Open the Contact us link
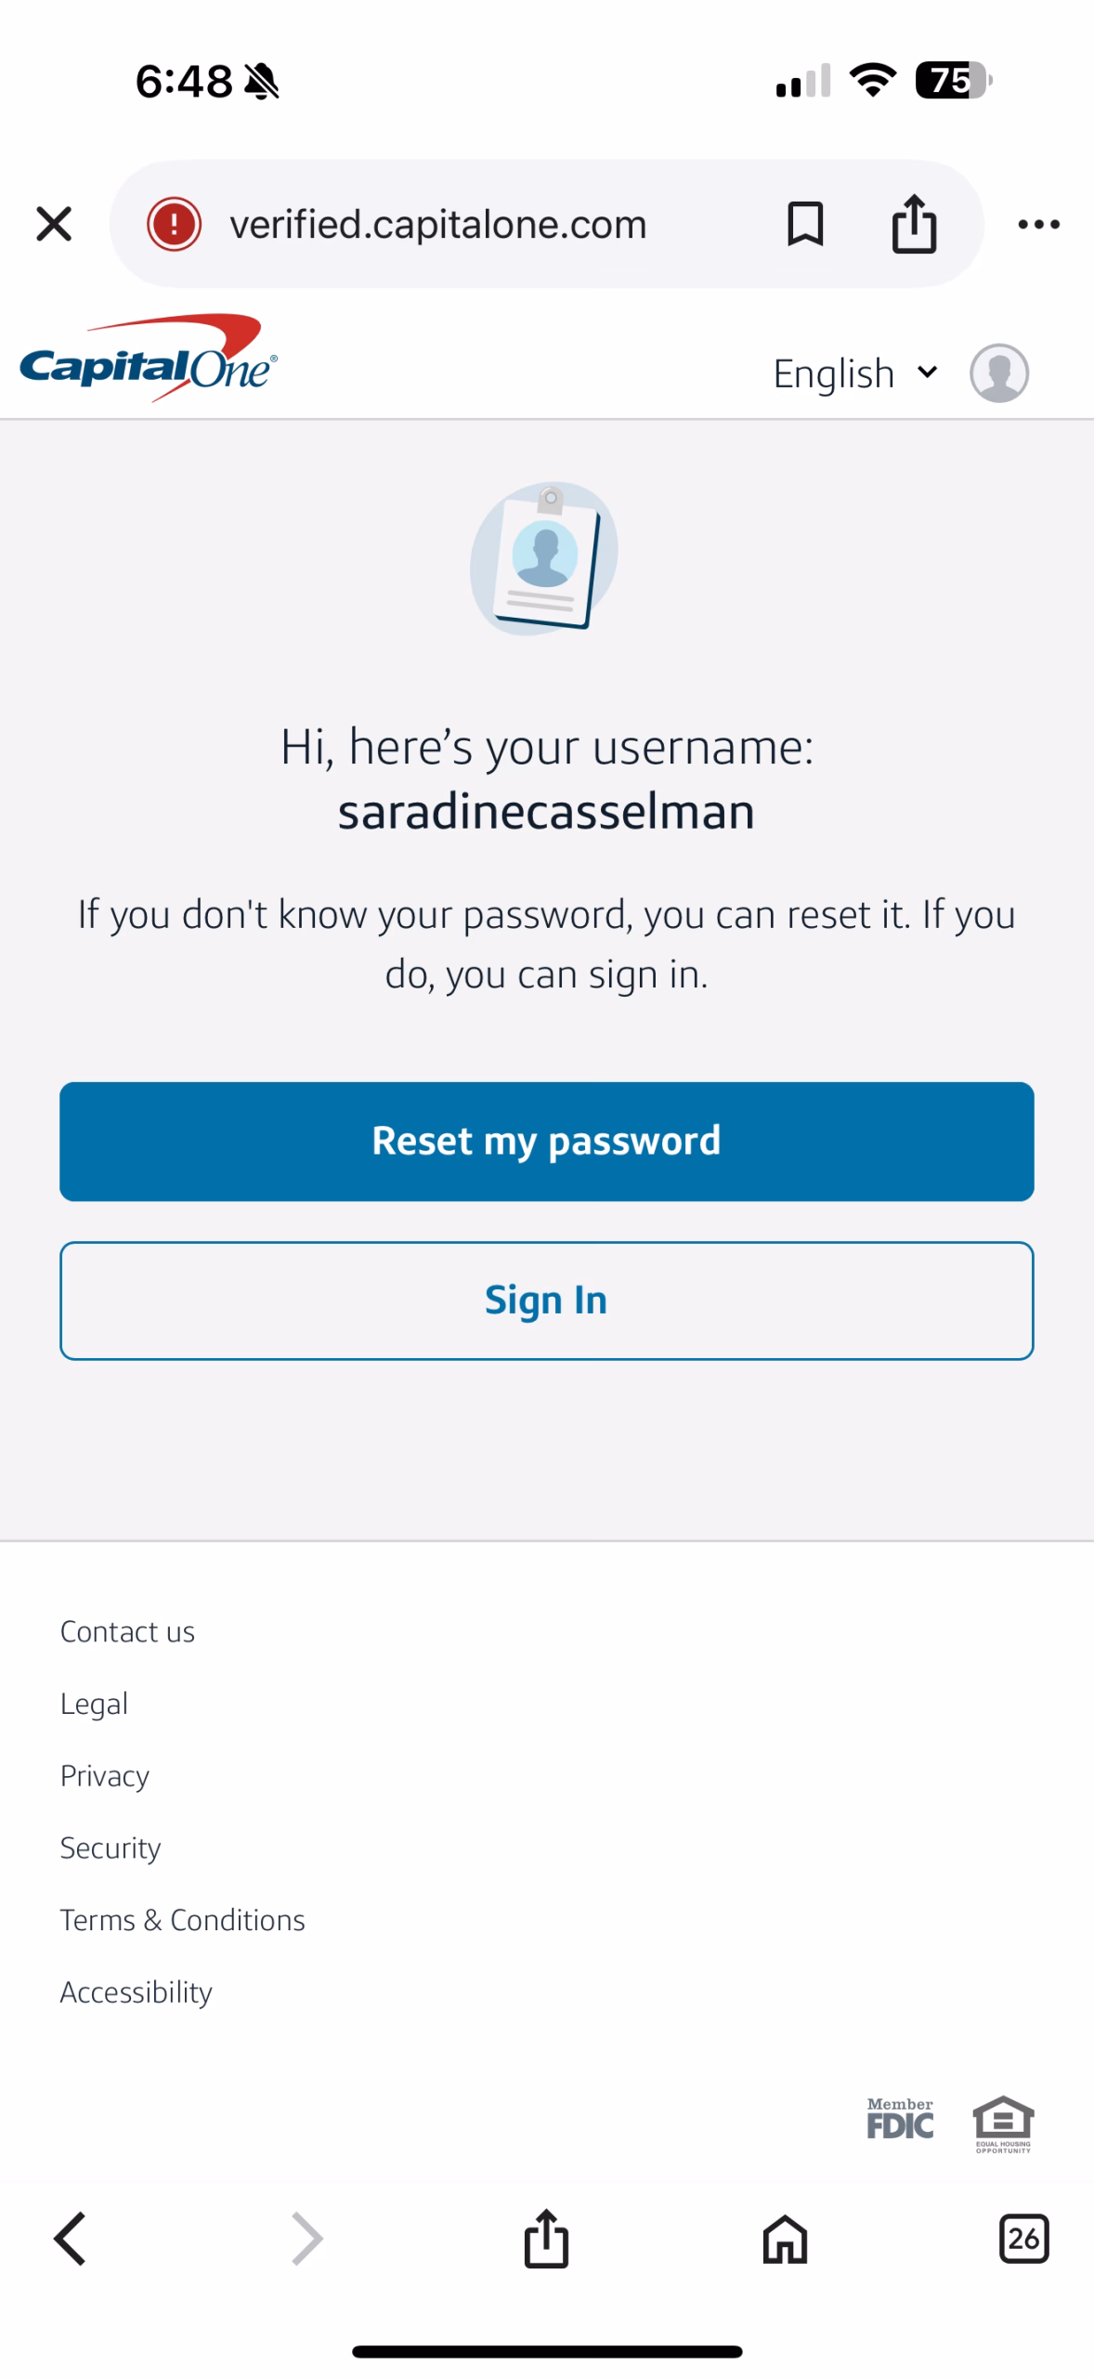Screen dimensions: 1094x2378 (x=127, y=1632)
